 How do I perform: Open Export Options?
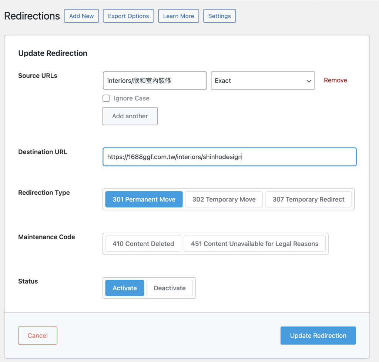(x=128, y=16)
